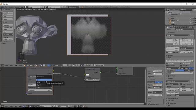Toggle Motion Blur checkbox

(168, 103)
